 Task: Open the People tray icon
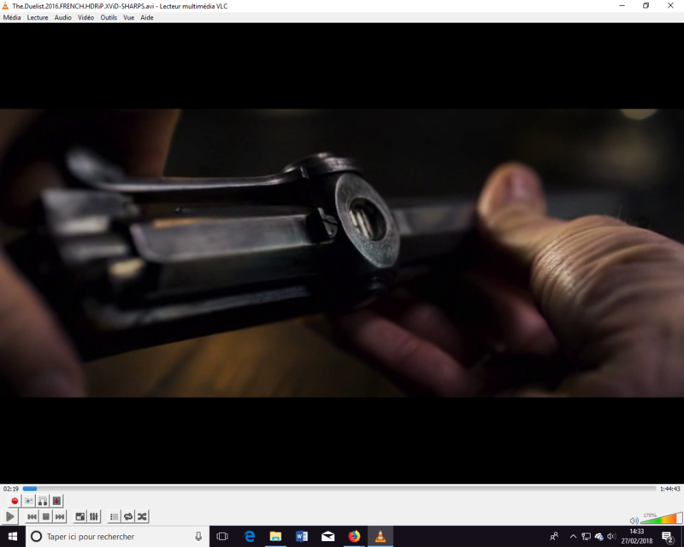coord(554,537)
